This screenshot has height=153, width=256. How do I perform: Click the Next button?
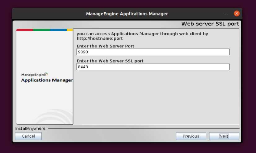224,136
